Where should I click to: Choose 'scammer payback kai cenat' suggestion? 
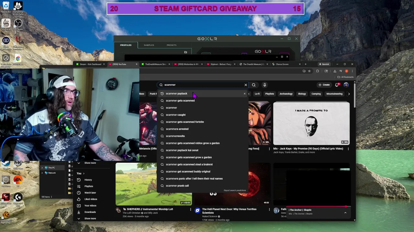202,150
